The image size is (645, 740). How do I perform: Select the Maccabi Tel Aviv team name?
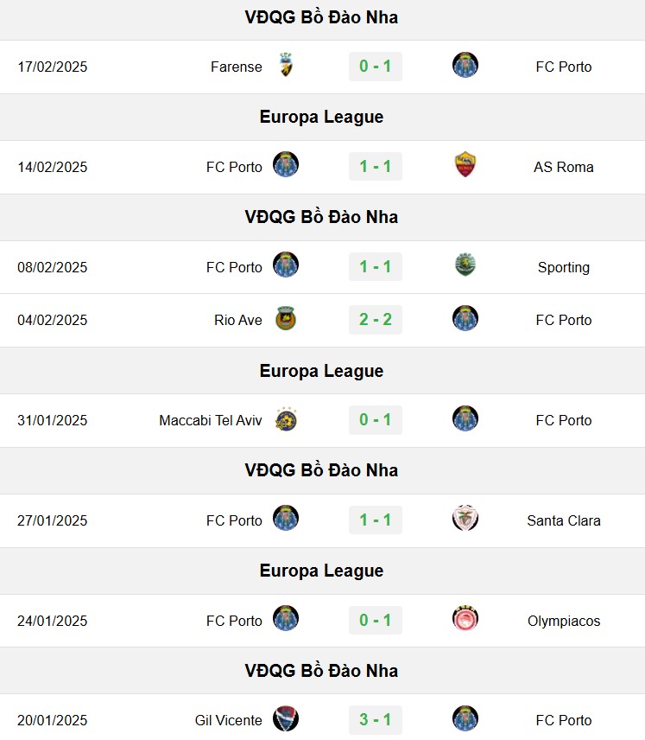(x=211, y=420)
